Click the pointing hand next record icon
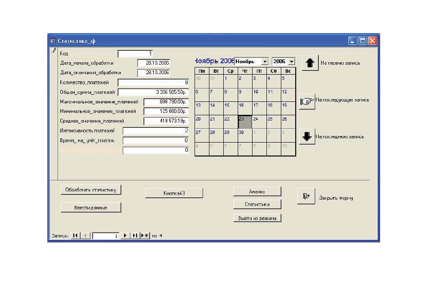Screen dimensions: 428x301 pyautogui.click(x=307, y=101)
